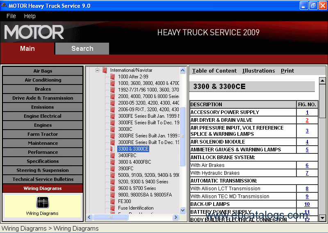Click the book icon beside 3000IC
Viewport: 328px width, 233px height.
coord(112,129)
